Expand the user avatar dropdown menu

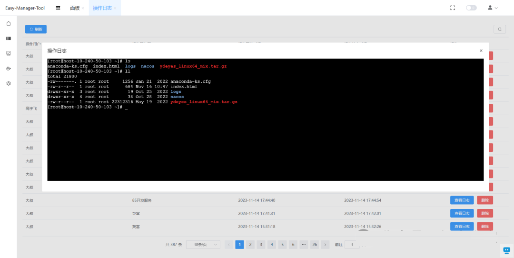tap(493, 8)
